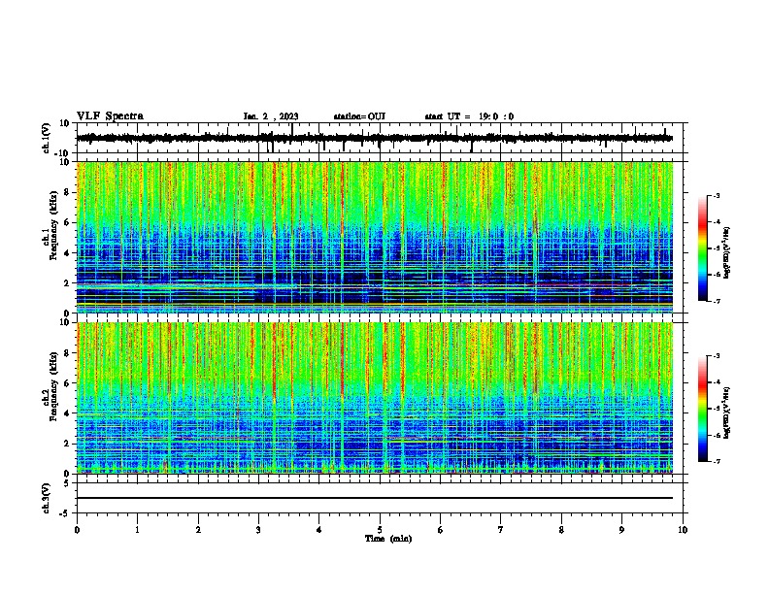
Task: Click the "6" kHz tick of ch.2 spectrogram
Action: point(67,382)
